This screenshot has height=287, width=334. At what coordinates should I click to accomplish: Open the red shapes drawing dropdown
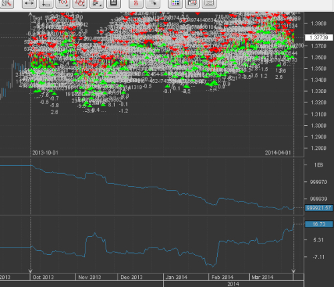point(79,3)
